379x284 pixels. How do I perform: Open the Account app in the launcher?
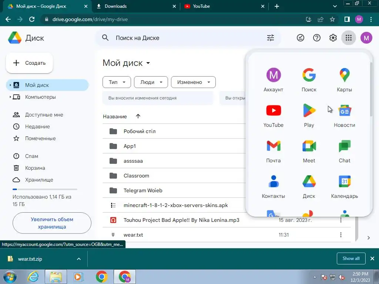[x=274, y=80]
